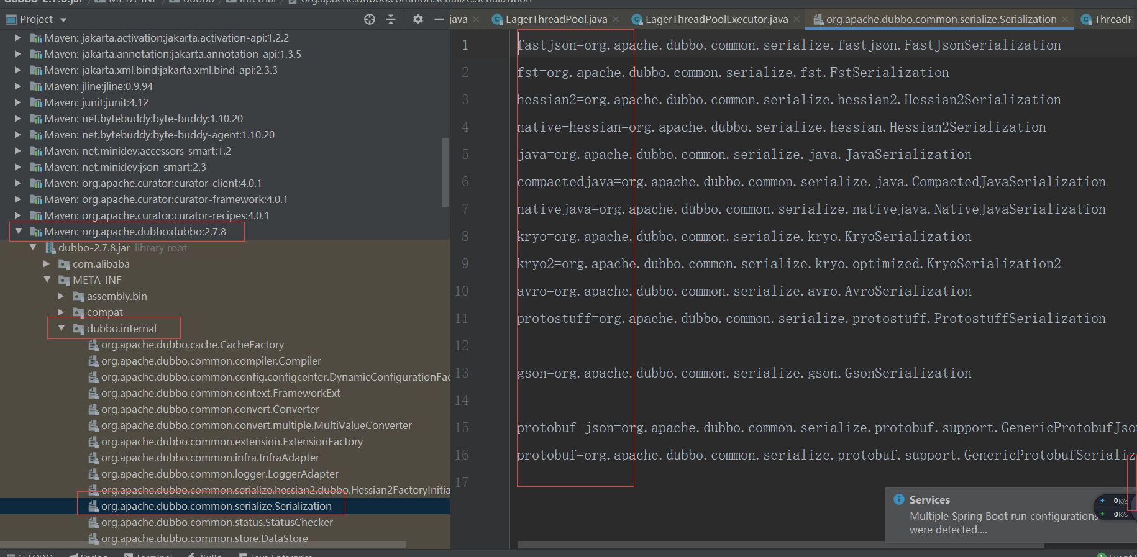
Task: Collapse the META-INF folder
Action: tap(47, 279)
